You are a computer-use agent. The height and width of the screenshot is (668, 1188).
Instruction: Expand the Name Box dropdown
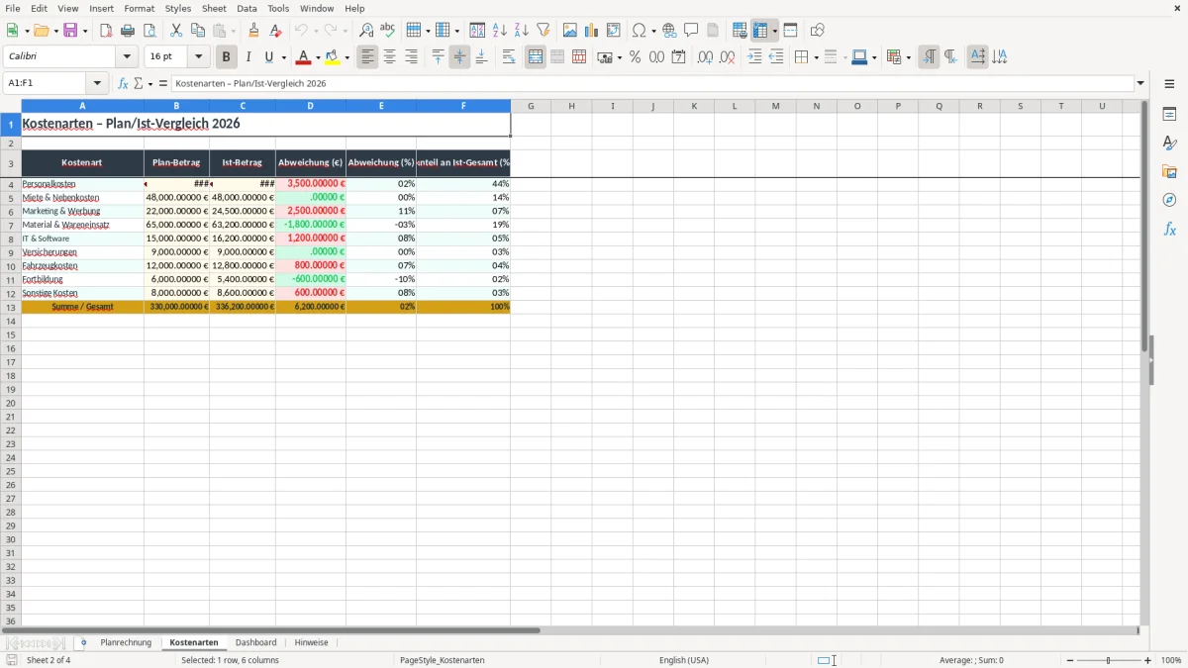click(x=97, y=83)
